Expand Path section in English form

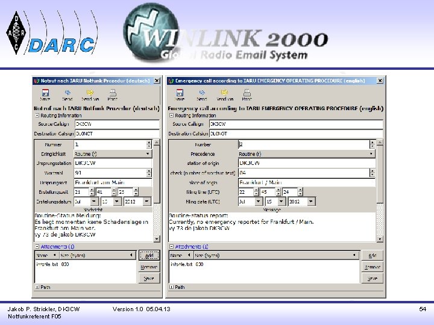171,287
